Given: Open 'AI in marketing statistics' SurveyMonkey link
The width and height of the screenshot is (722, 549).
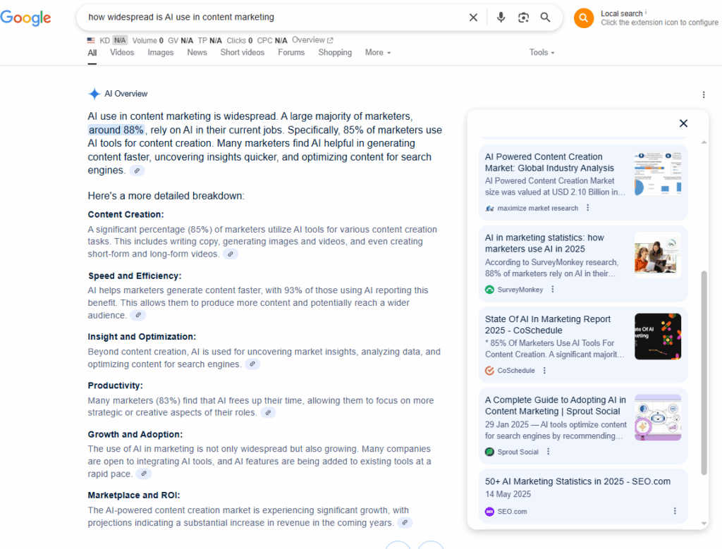Looking at the screenshot, I should 544,243.
